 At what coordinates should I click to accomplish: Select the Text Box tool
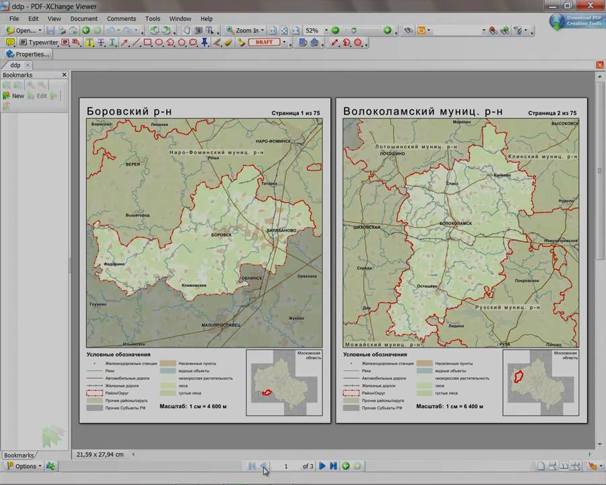click(65, 42)
